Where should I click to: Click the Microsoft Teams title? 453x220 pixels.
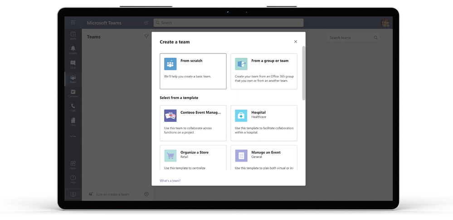point(104,23)
